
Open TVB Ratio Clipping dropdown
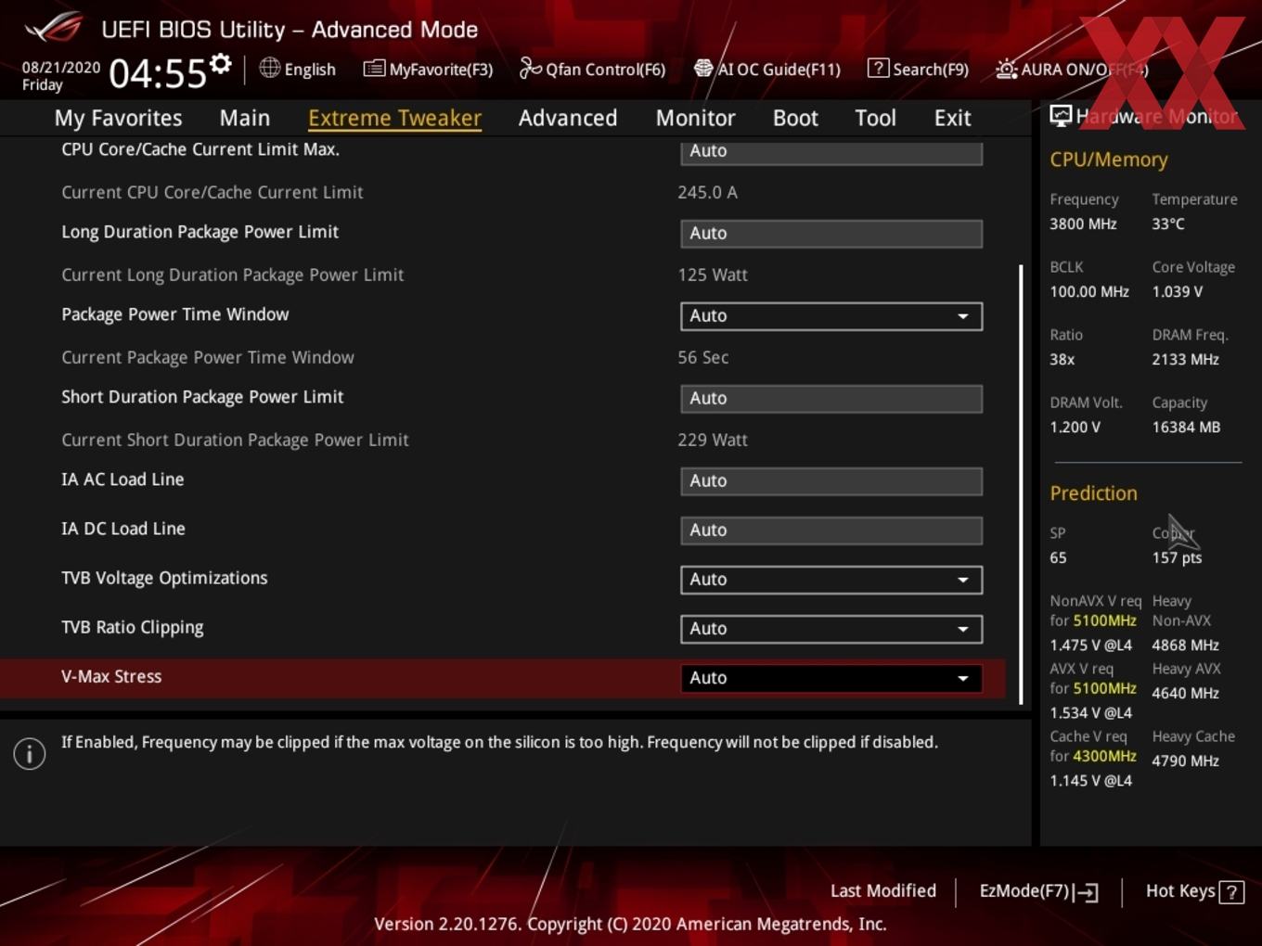point(831,628)
